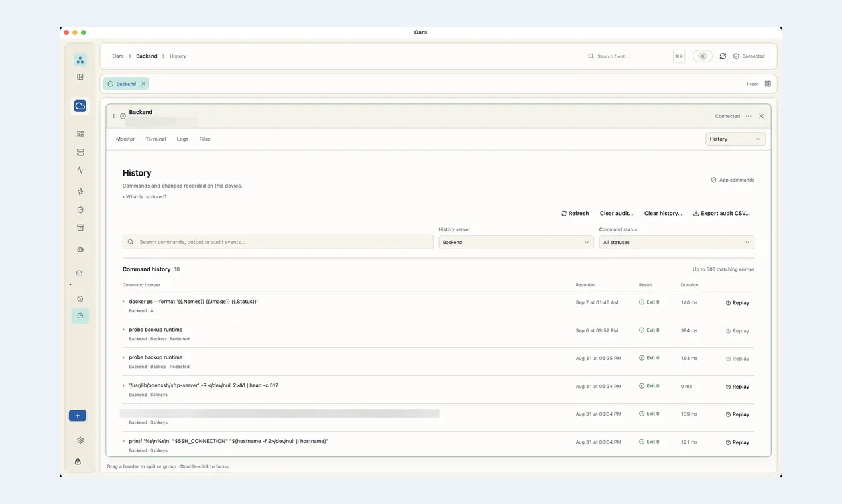Click the '1 open' tab counter
The image size is (842, 504).
click(x=752, y=84)
